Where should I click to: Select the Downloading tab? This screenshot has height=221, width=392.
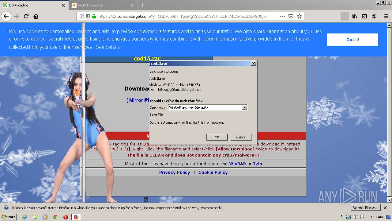click(x=34, y=5)
